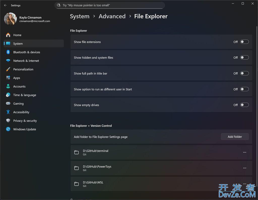Screen dimensions: 258x200
Task: Open the Home page via the house icon
Action: point(8,35)
